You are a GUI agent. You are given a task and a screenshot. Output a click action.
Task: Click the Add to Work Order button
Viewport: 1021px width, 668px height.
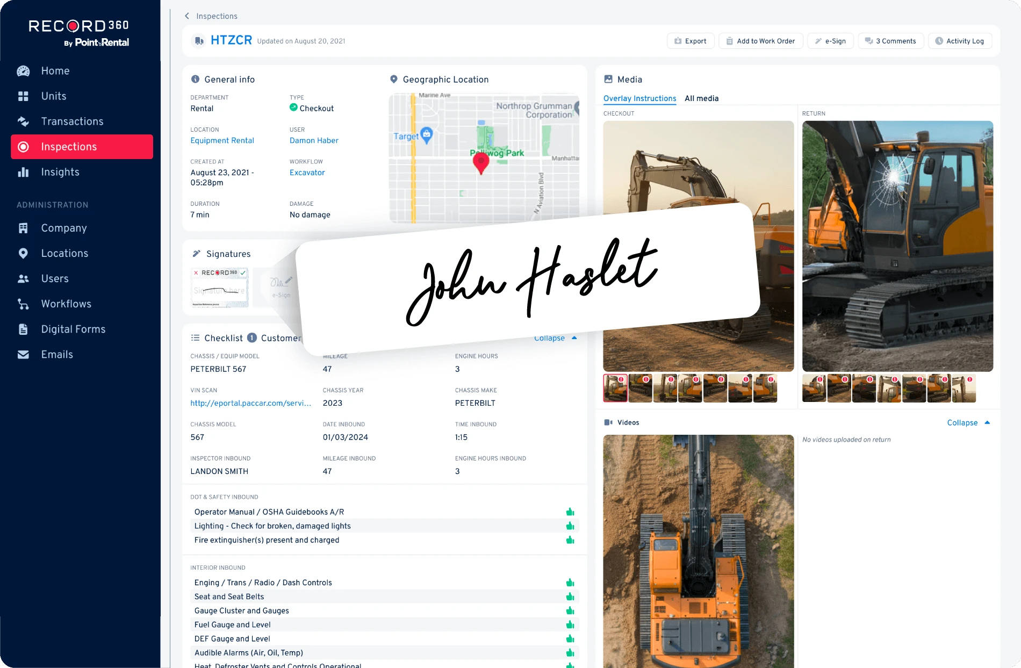click(x=760, y=41)
